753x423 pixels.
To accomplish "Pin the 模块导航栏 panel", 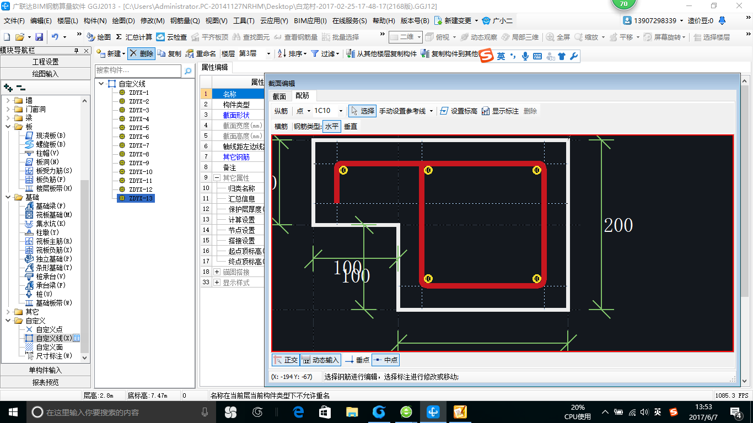I will click(x=77, y=51).
